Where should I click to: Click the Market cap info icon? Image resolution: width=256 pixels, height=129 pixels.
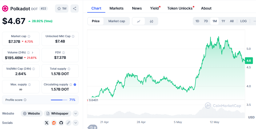pos(29,36)
